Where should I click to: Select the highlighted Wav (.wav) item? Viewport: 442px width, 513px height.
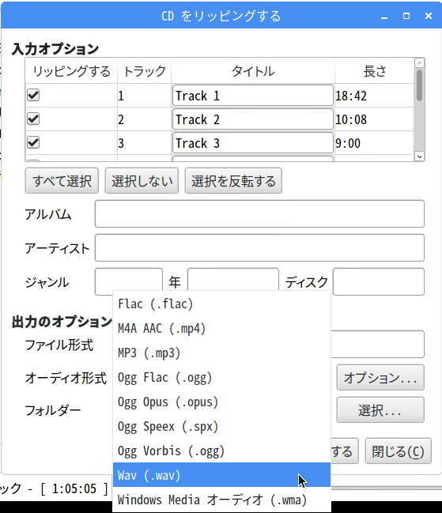[x=221, y=475]
